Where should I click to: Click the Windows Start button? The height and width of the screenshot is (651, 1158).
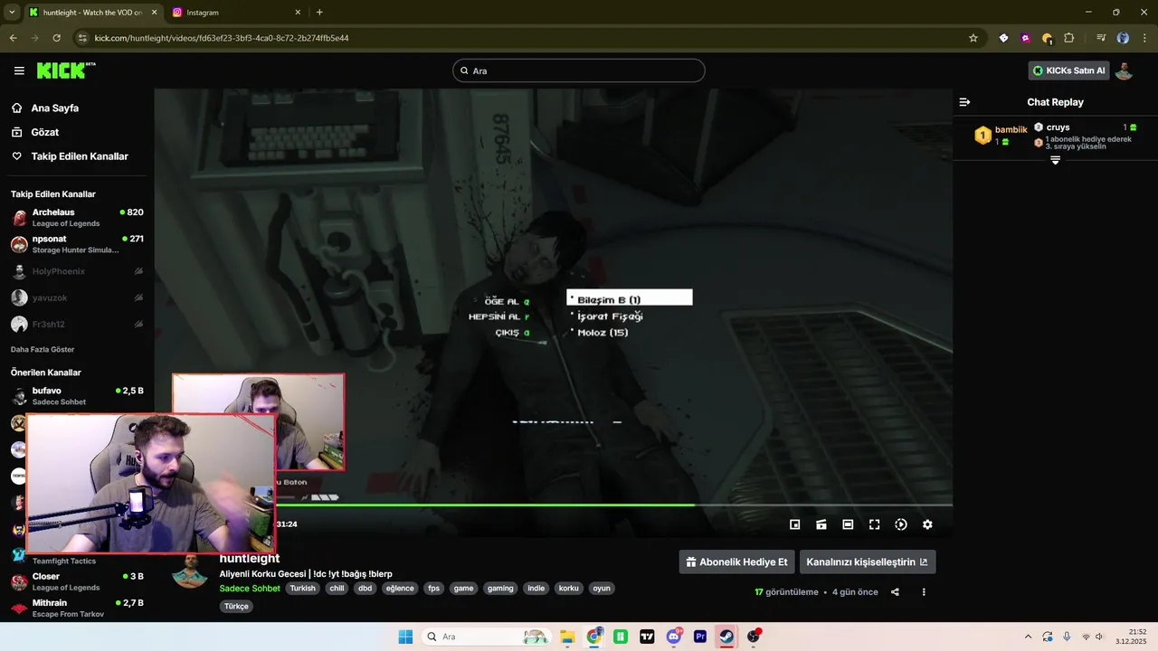pyautogui.click(x=405, y=637)
